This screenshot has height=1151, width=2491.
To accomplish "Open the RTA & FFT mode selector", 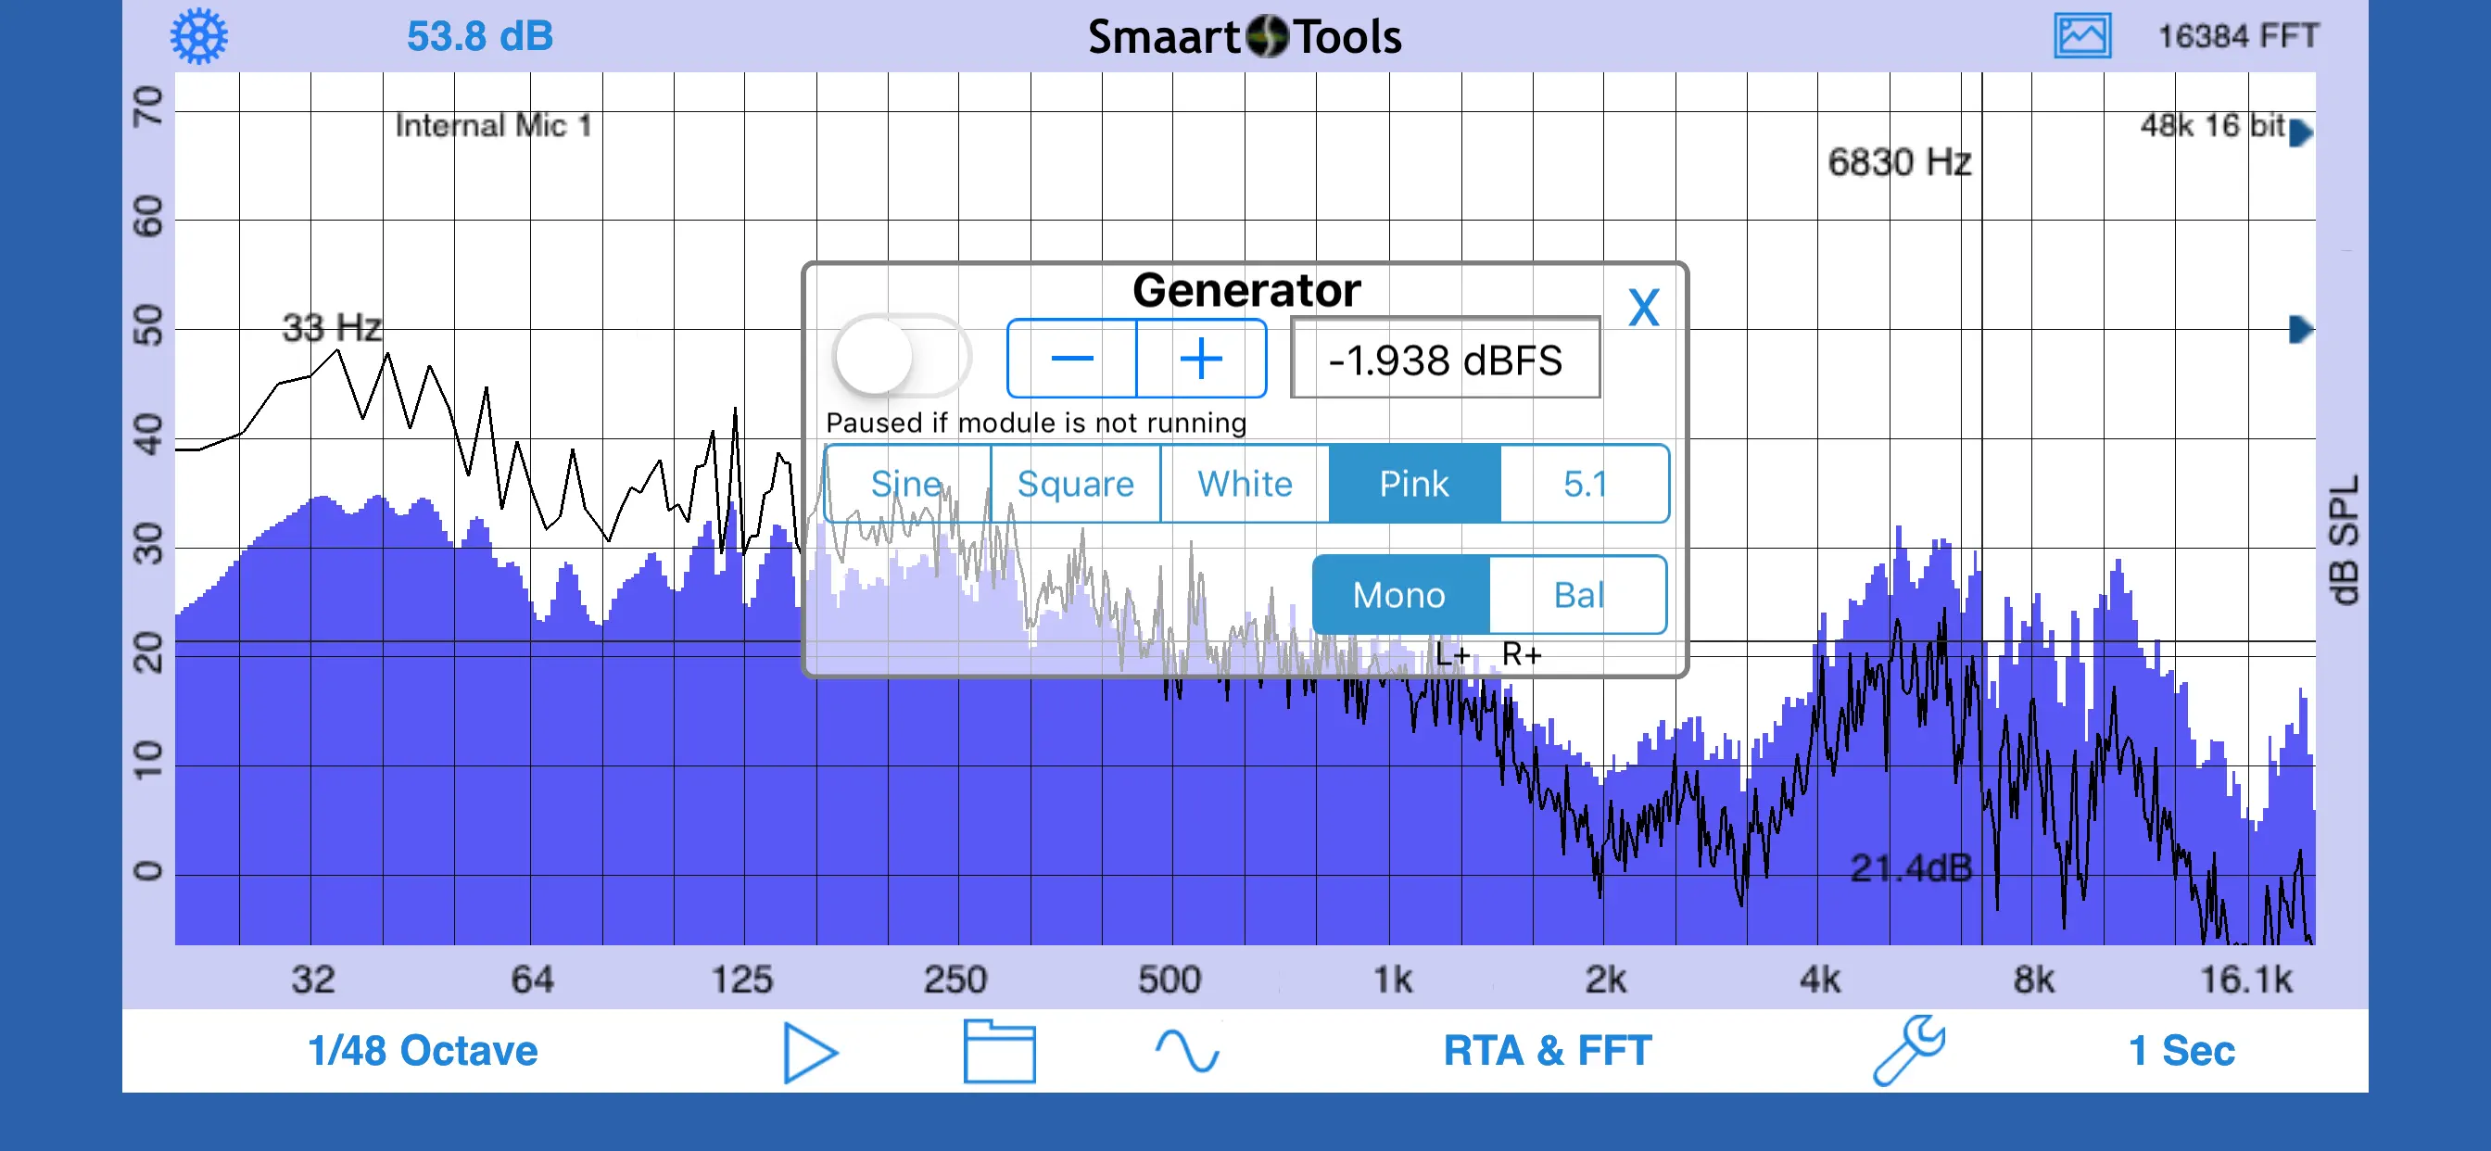I will coord(1548,1051).
